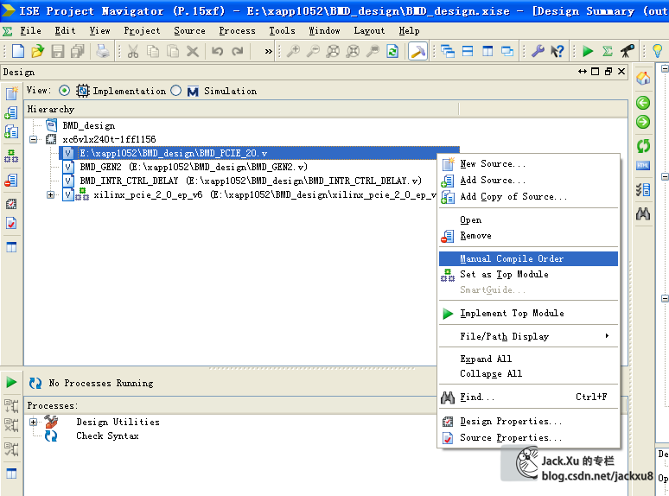Click the Undo arrow icon
The height and width of the screenshot is (496, 669).
click(x=218, y=52)
